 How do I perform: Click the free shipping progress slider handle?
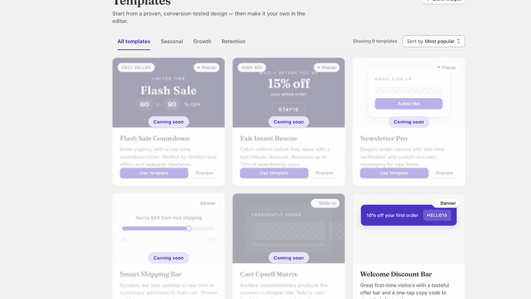click(x=189, y=228)
